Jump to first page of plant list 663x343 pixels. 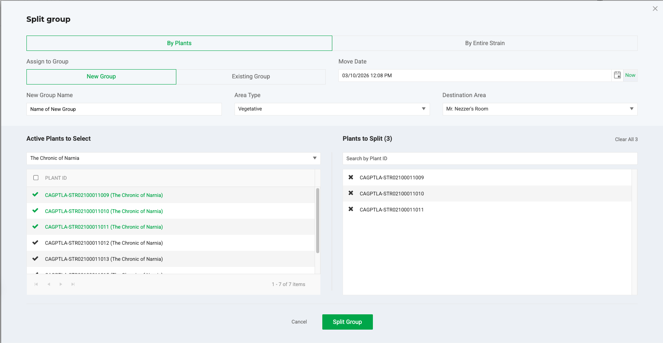tap(36, 284)
